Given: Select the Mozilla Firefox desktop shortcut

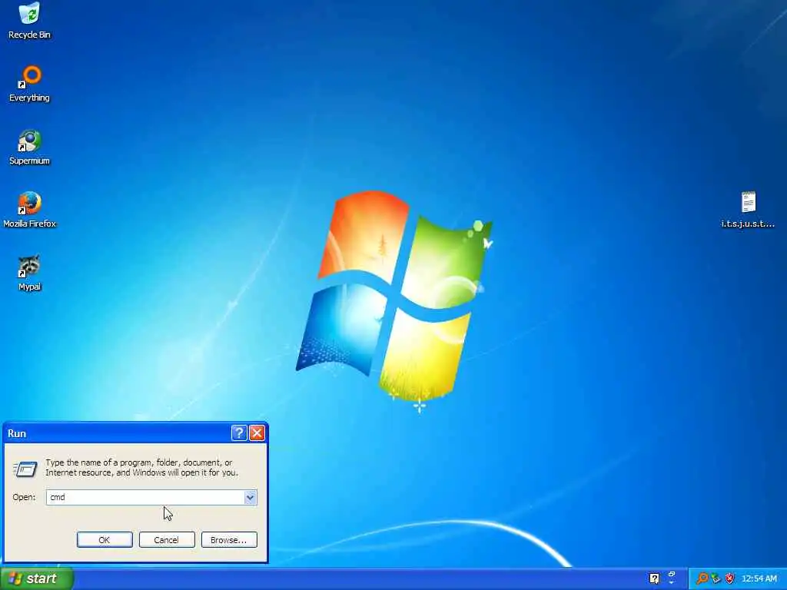Looking at the screenshot, I should [x=30, y=210].
